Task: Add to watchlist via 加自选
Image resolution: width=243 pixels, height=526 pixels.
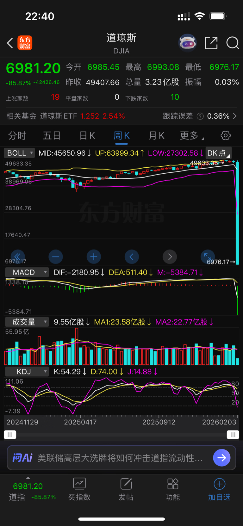Action: (x=219, y=490)
